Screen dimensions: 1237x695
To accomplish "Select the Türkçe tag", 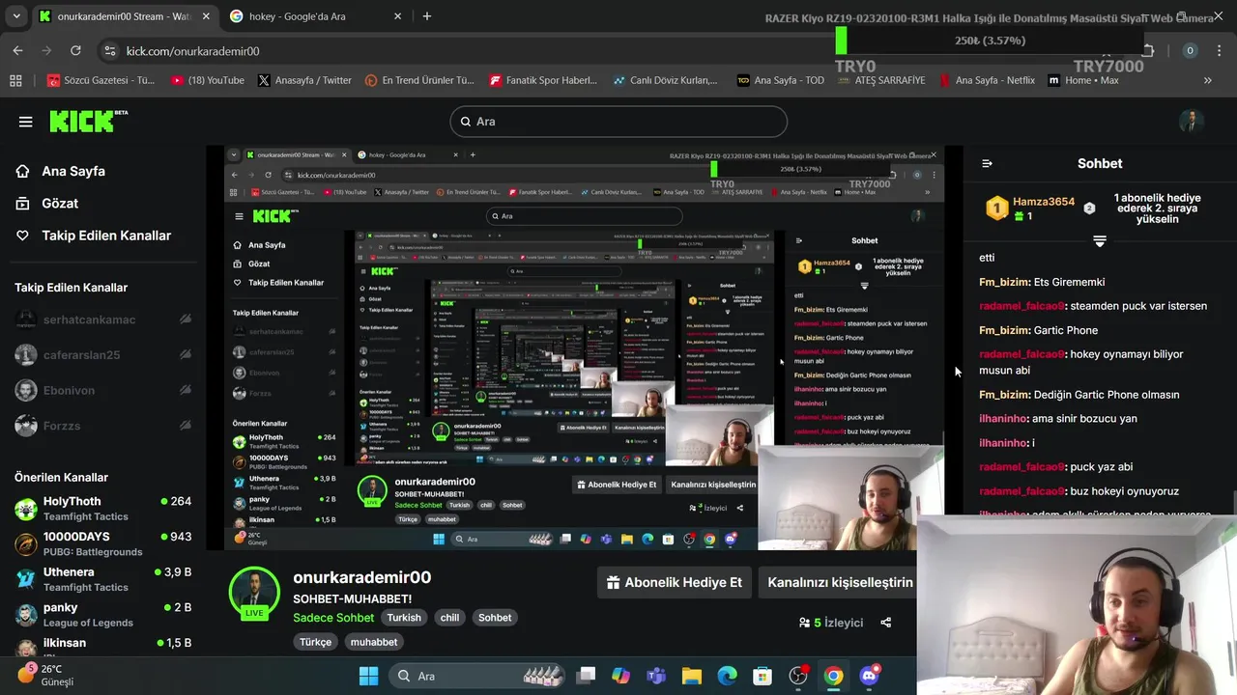I will (315, 642).
